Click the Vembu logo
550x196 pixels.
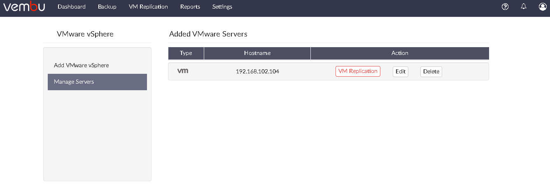coord(24,7)
